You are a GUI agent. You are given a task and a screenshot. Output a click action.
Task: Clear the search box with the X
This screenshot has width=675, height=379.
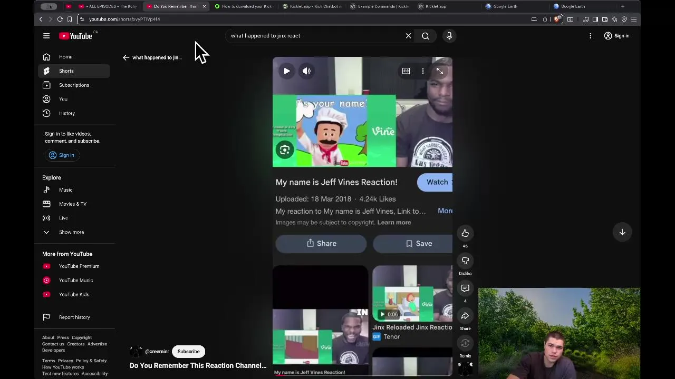408,36
